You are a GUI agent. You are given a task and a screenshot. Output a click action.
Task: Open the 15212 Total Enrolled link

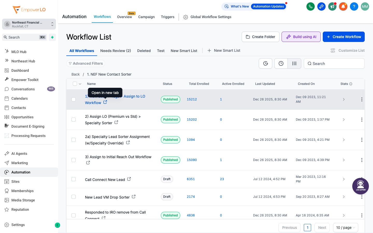click(192, 99)
